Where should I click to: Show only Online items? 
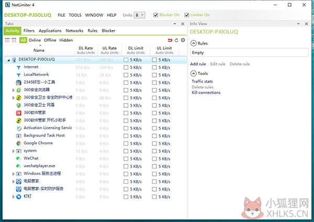[35, 40]
